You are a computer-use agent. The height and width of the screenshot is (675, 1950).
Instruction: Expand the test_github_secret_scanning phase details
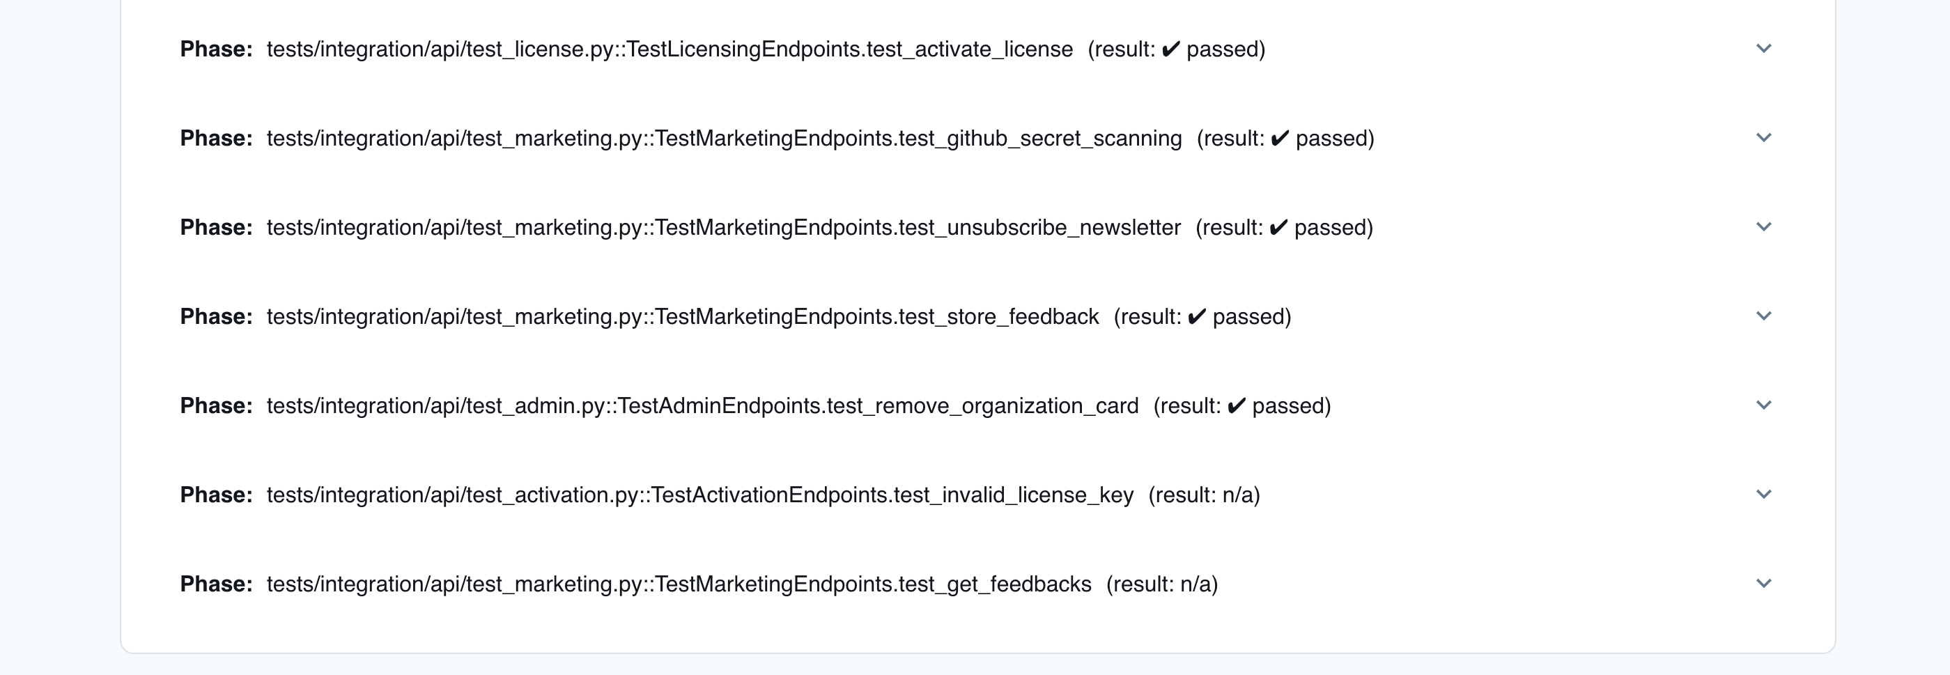tap(1765, 138)
